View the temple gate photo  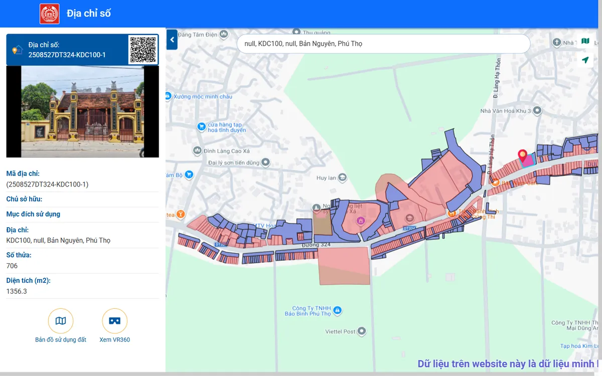coord(83,112)
